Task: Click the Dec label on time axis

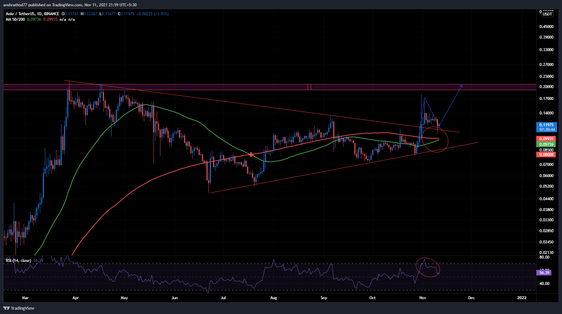Action: tap(472, 298)
